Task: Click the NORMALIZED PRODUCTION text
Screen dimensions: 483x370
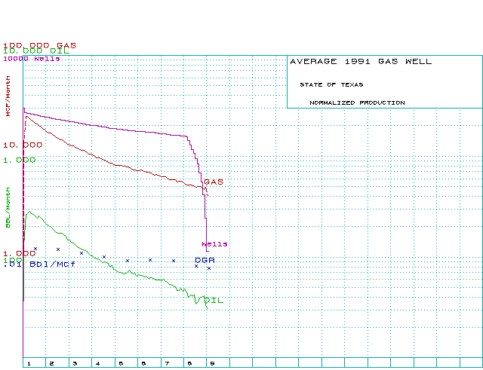Action: click(357, 102)
